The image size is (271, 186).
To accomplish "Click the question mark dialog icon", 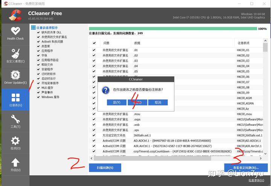I will tap(106, 90).
